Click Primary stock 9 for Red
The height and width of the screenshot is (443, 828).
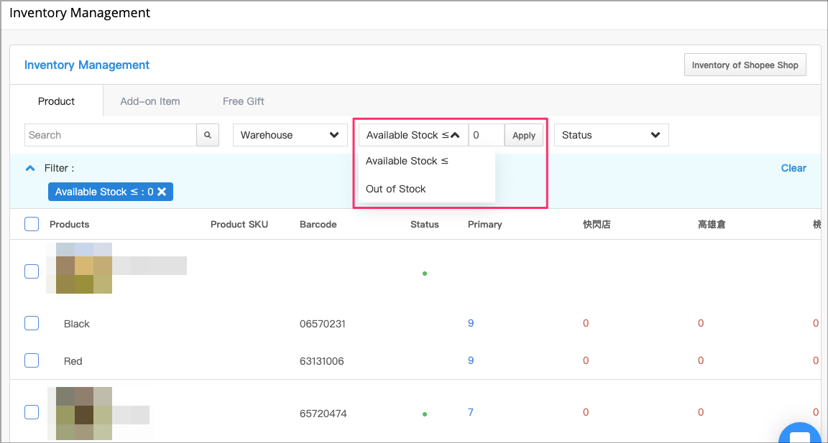tap(471, 360)
